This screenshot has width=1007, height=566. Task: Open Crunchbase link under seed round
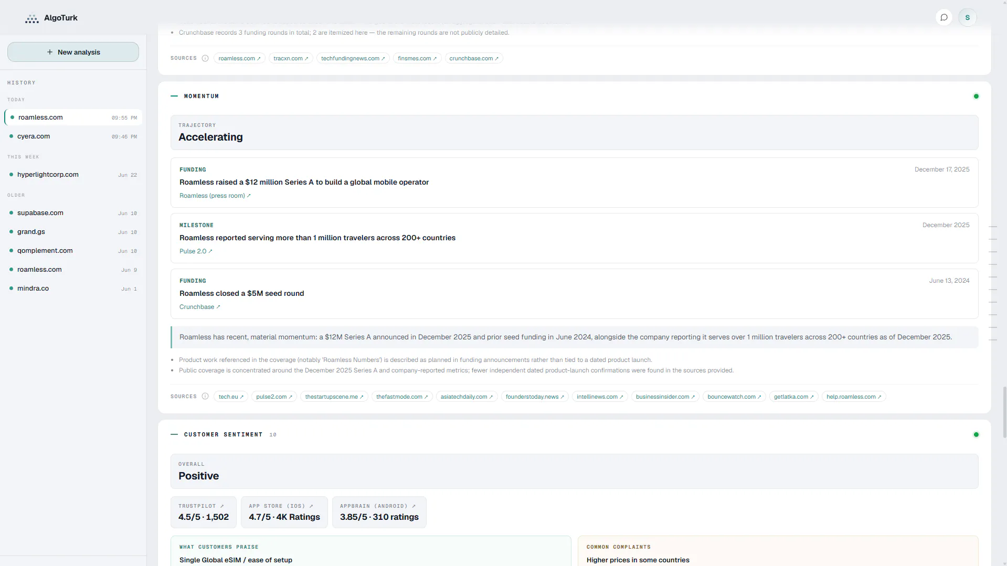tap(200, 307)
